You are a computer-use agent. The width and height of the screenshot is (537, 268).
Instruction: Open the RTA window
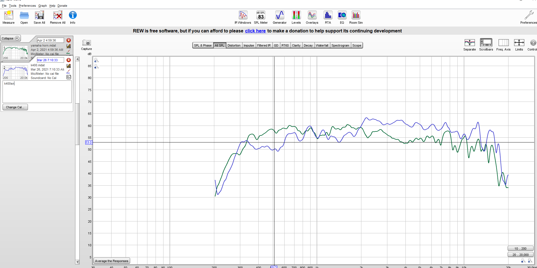[x=328, y=17]
